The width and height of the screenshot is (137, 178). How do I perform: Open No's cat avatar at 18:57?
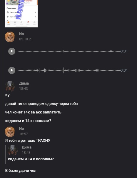(x=10, y=132)
